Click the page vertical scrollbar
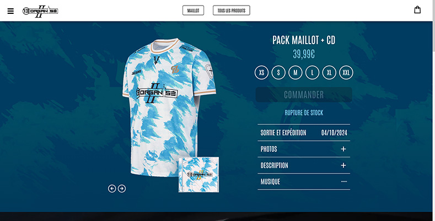 click(x=433, y=110)
